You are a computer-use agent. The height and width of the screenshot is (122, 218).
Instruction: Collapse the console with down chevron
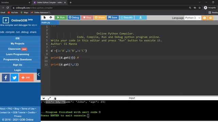pos(44,98)
